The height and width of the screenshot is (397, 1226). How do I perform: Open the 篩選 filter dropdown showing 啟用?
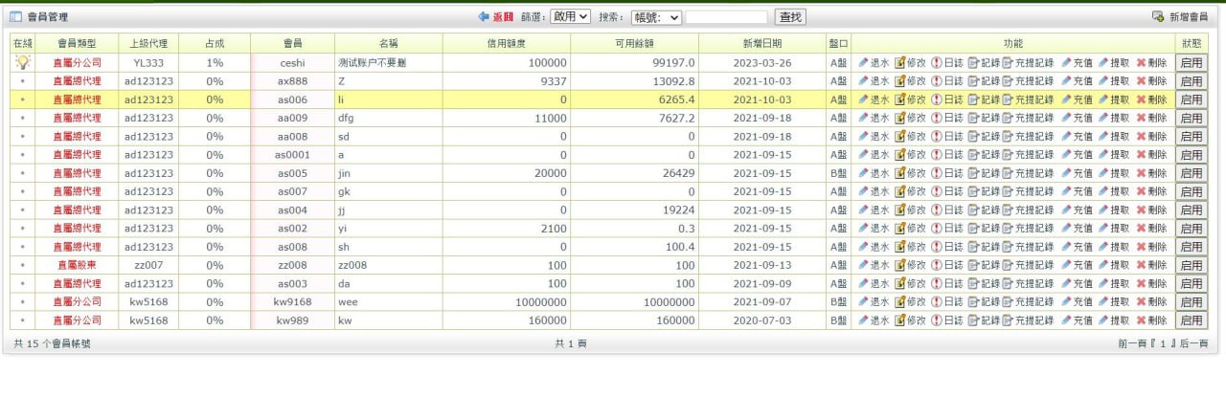point(570,17)
